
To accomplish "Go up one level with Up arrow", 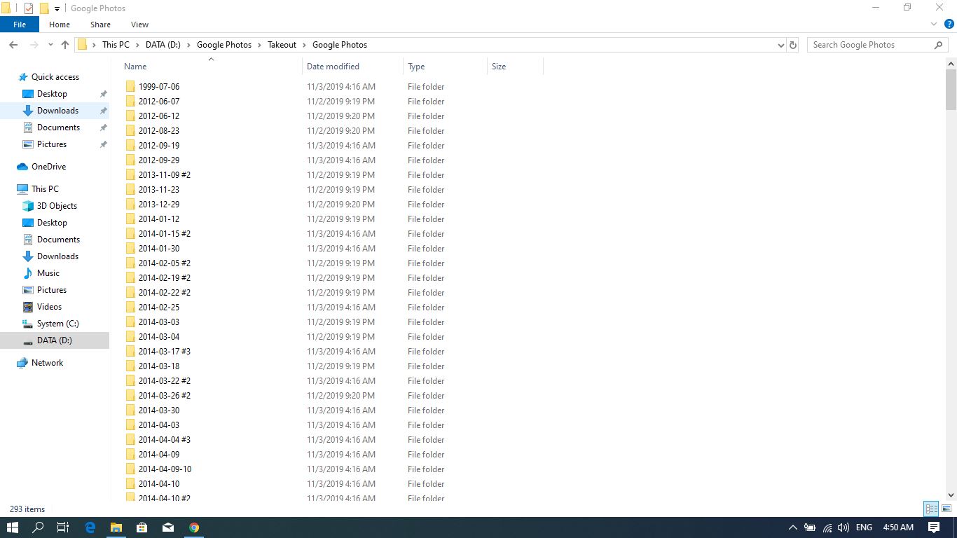I will [65, 45].
